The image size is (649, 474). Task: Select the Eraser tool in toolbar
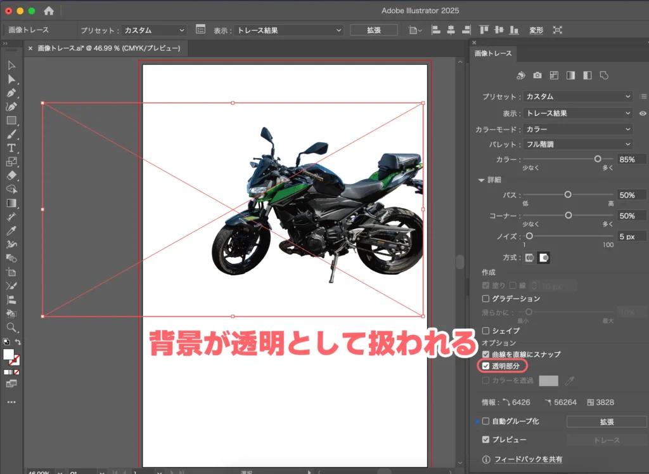[x=11, y=175]
